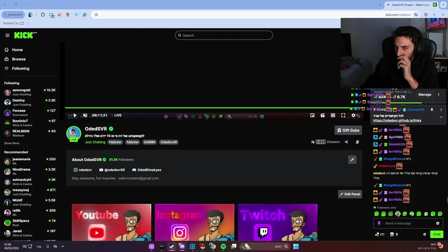
Task: Open asmongold's channel from the Following list
Action: point(30,92)
